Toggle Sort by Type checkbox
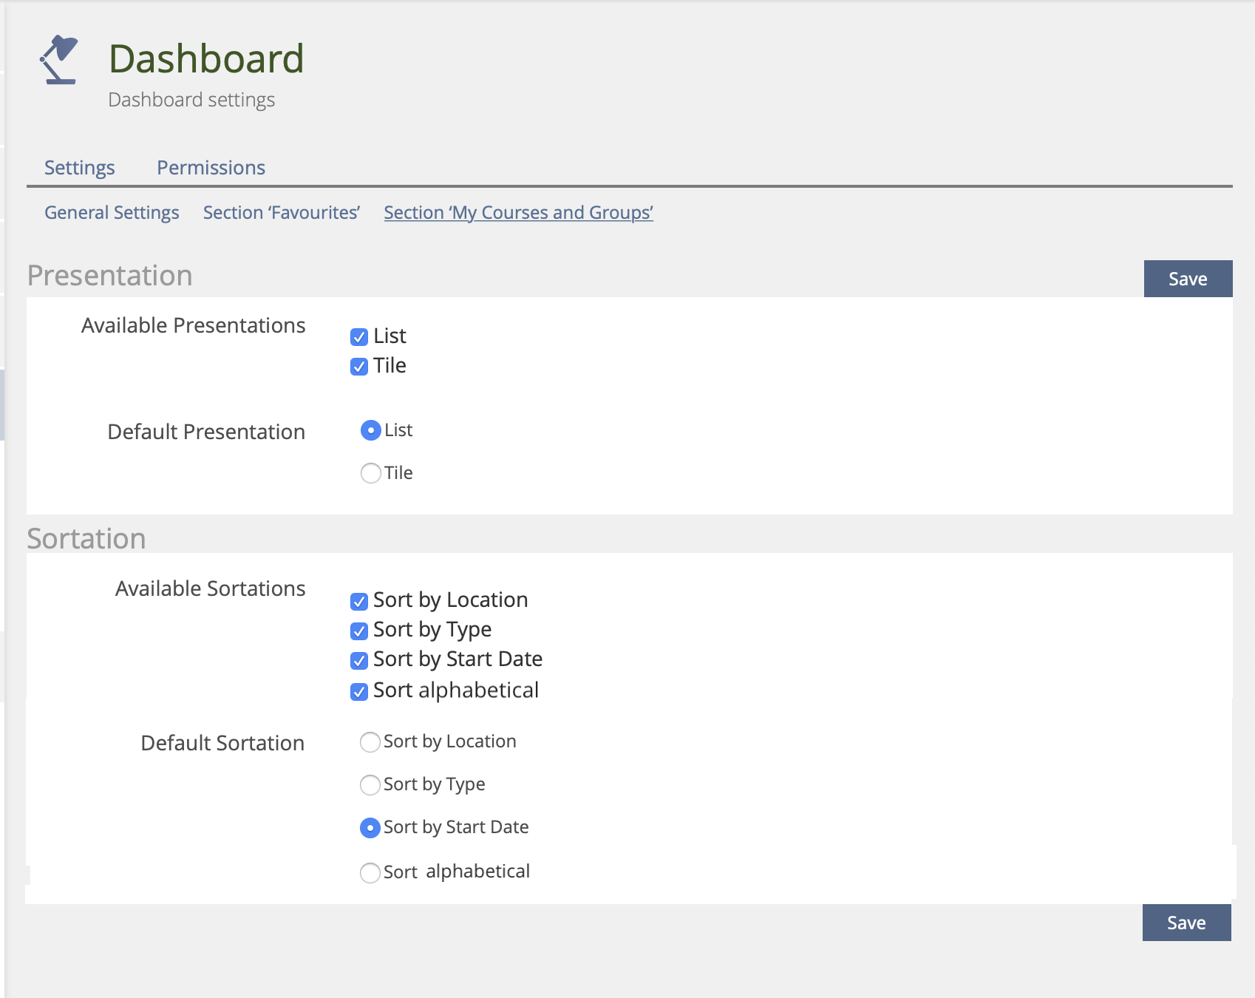This screenshot has height=998, width=1255. click(359, 631)
